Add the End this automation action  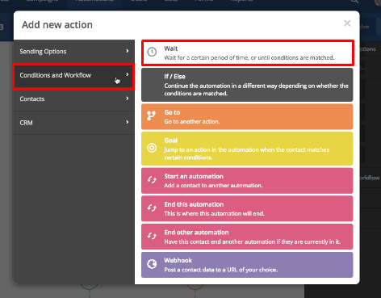pyautogui.click(x=247, y=208)
